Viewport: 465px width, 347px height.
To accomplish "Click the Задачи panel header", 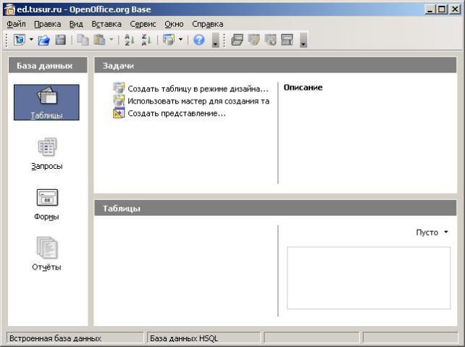I will tap(275, 65).
